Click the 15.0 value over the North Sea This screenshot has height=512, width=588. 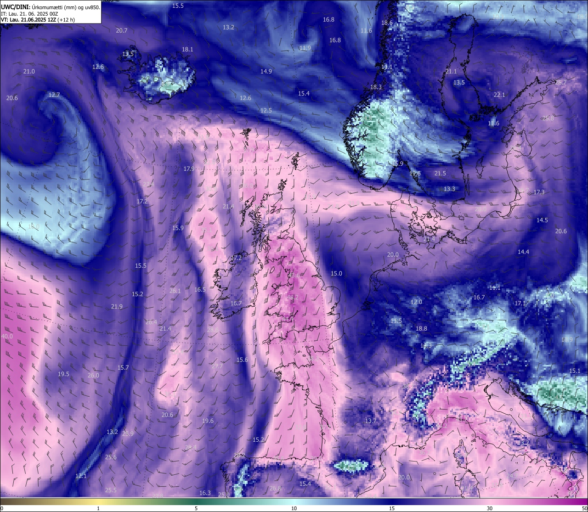[x=336, y=273]
